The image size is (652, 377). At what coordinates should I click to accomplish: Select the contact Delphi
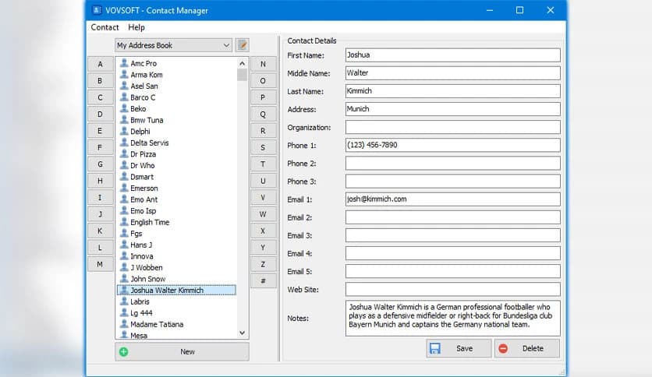(140, 131)
